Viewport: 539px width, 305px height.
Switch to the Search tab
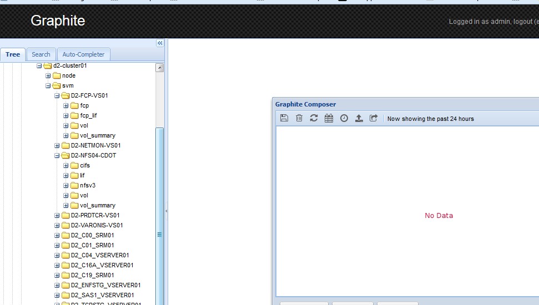[x=41, y=54]
